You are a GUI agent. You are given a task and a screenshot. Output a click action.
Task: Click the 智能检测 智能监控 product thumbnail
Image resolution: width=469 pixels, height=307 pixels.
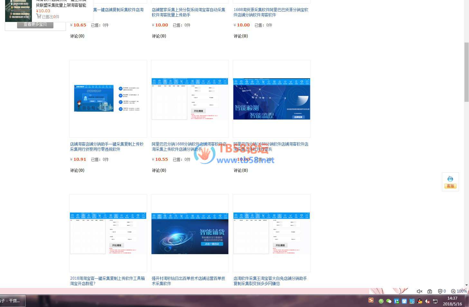pos(272,99)
